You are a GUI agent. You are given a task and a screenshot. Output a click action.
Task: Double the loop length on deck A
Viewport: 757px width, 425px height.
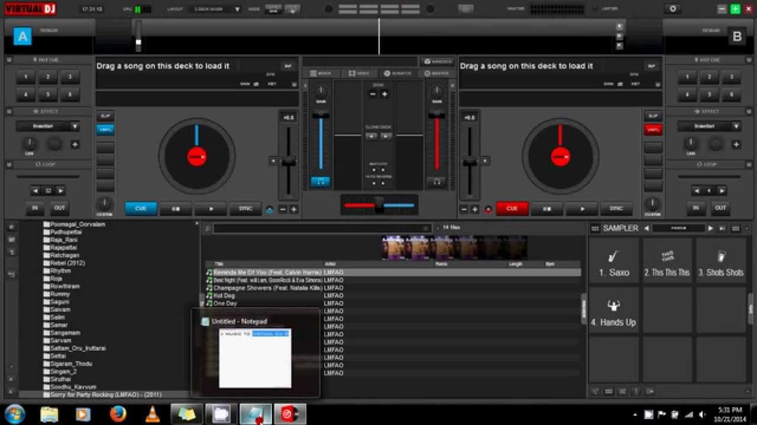(x=60, y=191)
